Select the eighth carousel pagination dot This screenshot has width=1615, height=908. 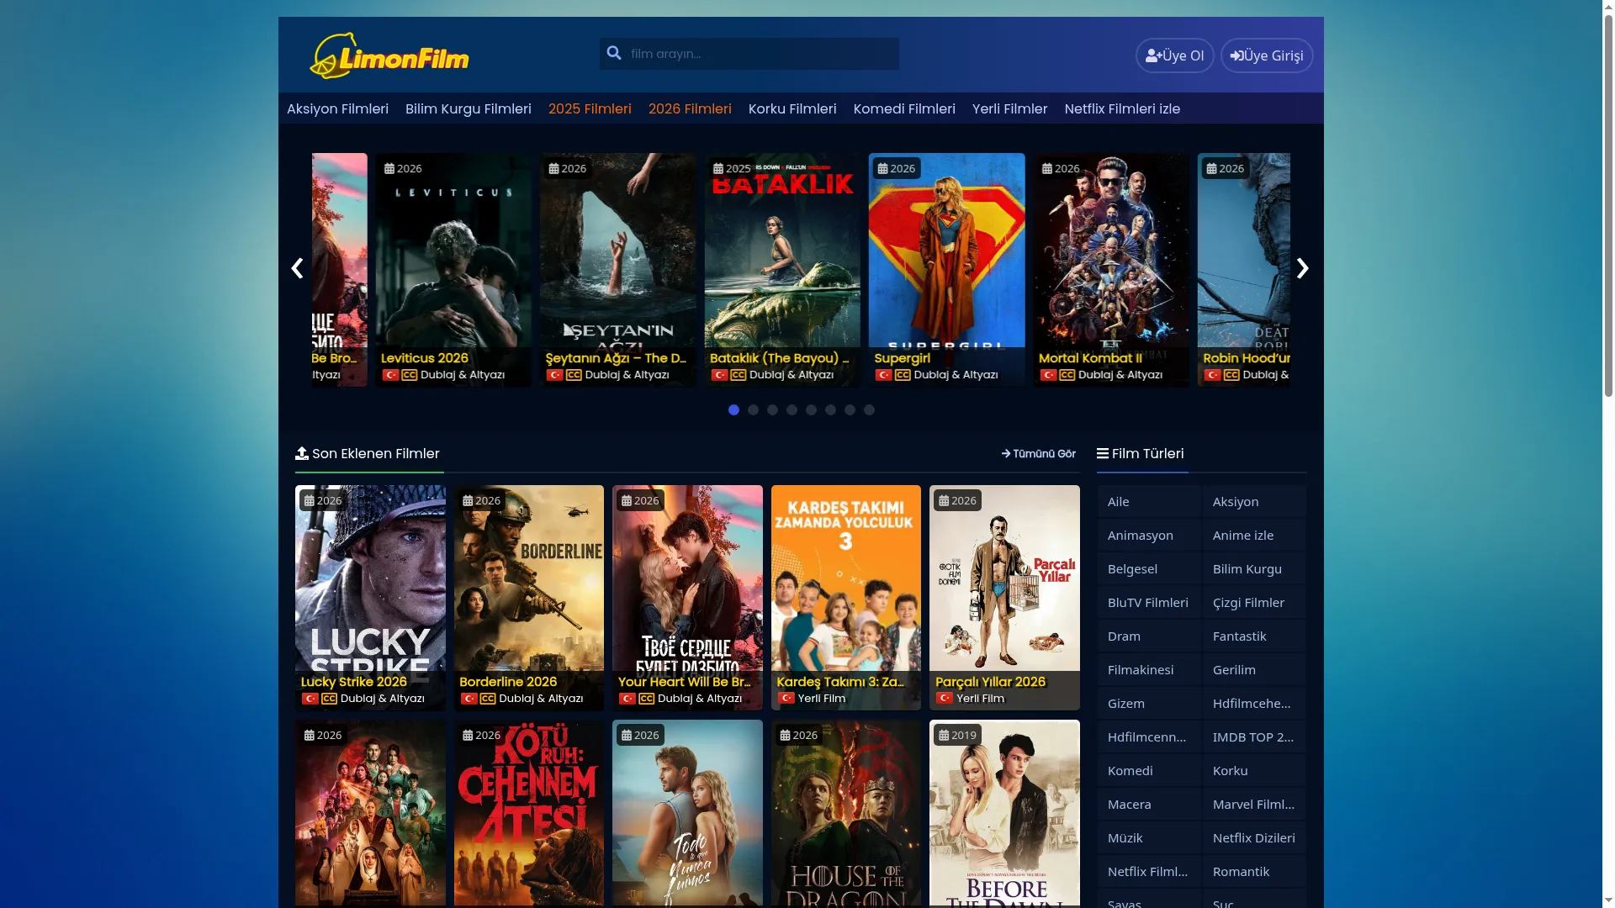point(869,410)
